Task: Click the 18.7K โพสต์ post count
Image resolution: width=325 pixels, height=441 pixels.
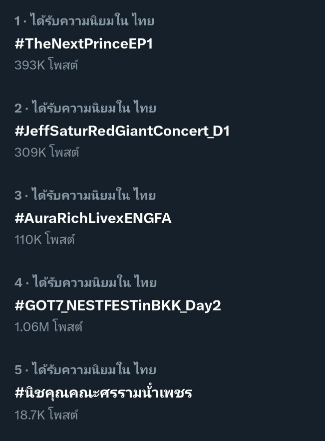Action: 46,414
